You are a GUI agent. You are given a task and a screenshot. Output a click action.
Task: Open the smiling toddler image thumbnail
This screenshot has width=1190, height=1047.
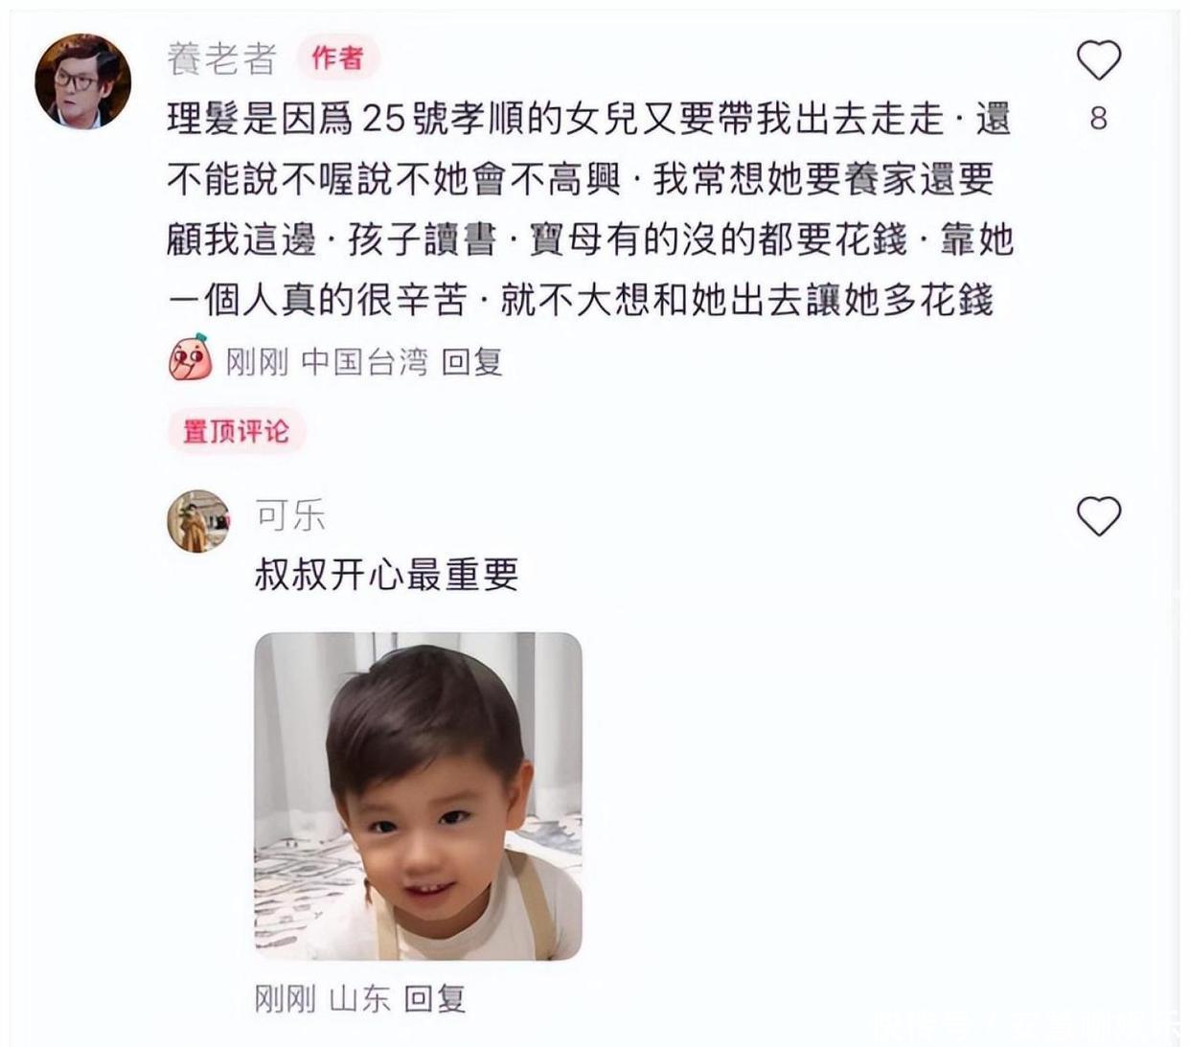418,796
